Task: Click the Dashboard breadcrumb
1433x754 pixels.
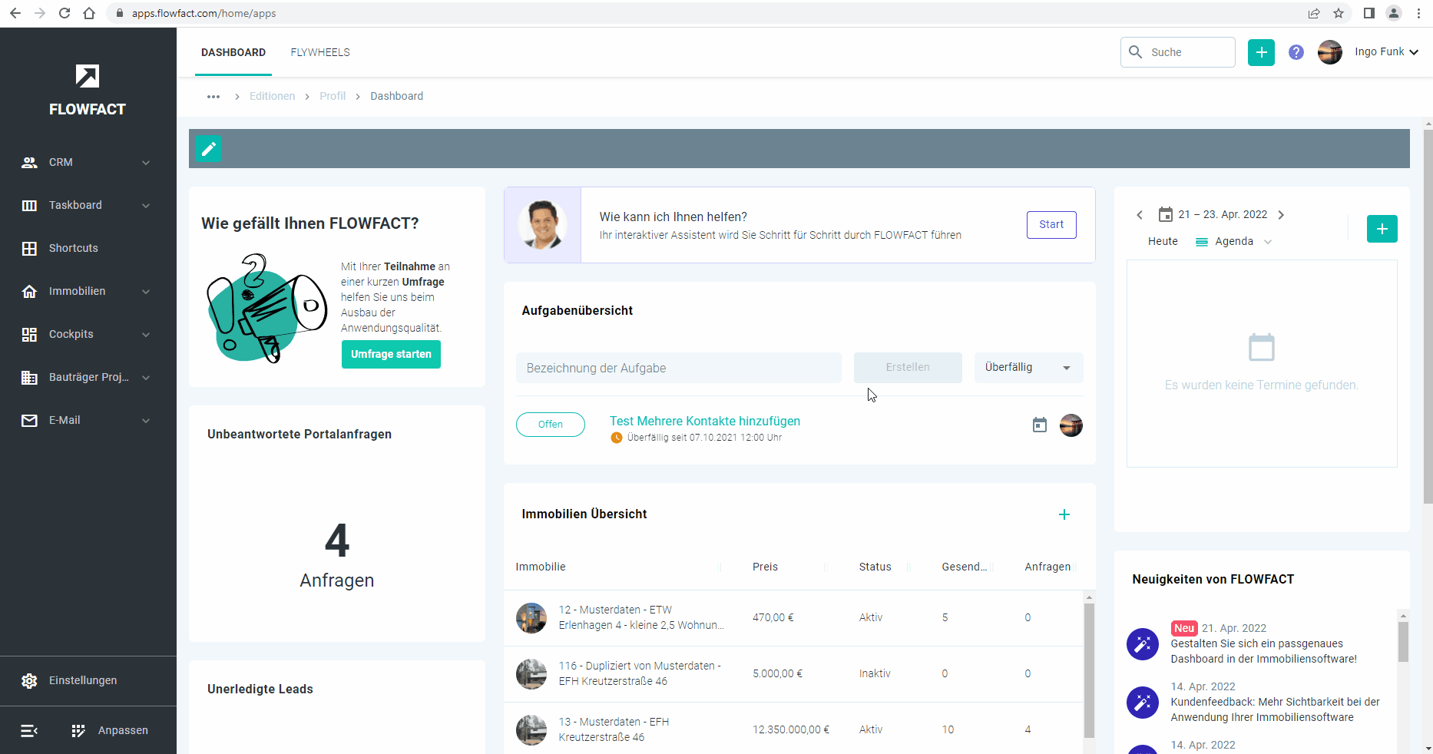Action: (396, 96)
